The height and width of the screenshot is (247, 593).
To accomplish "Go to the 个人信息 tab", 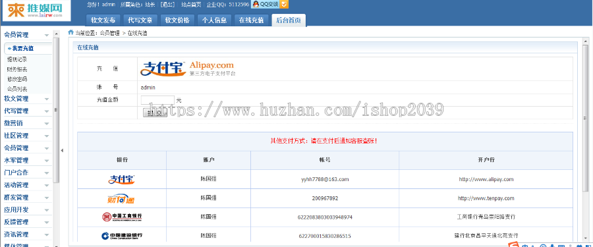I will (x=214, y=20).
